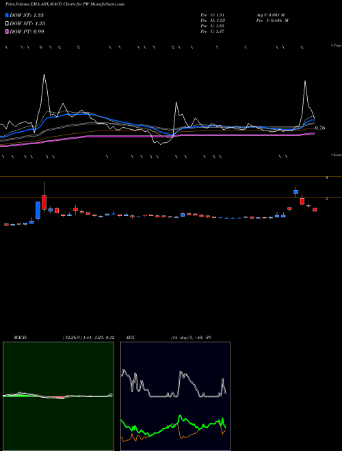Click the tallest red candlestick with the long wick
Screen dimensions: 342x451
[x=44, y=202]
